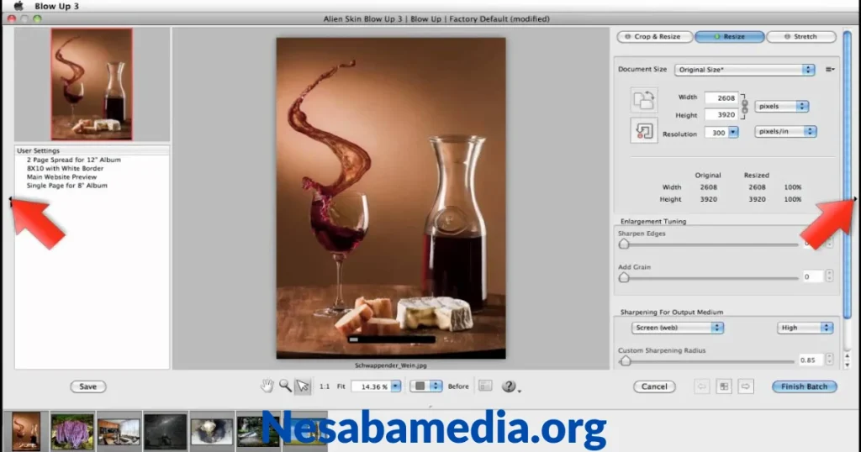This screenshot has height=452, width=861.
Task: Click the Cancel button
Action: (x=654, y=386)
